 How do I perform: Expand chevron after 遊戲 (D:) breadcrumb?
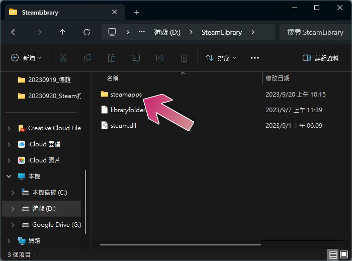click(x=191, y=32)
